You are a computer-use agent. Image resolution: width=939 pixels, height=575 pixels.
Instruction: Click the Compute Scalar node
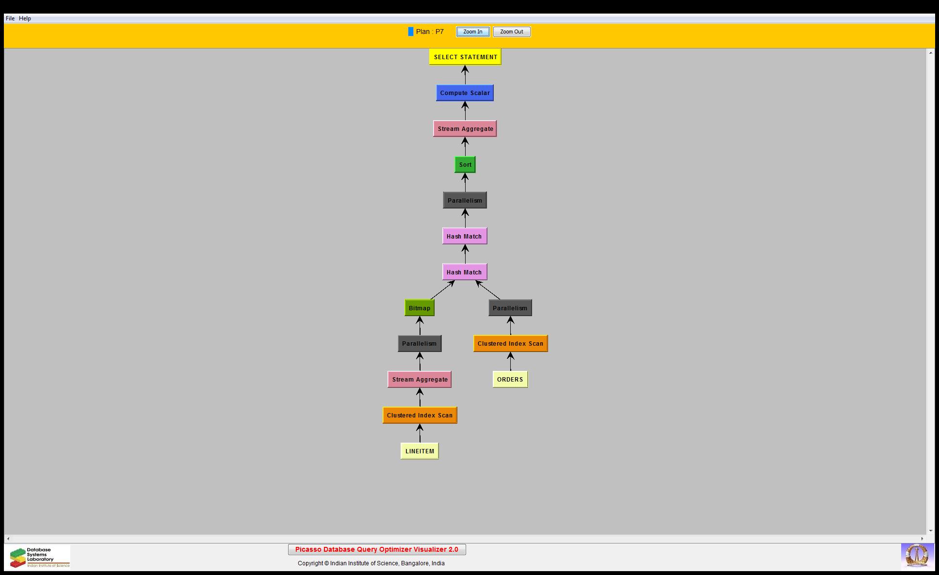click(x=465, y=93)
